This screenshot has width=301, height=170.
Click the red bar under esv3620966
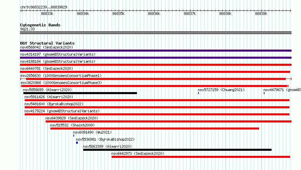point(155,86)
